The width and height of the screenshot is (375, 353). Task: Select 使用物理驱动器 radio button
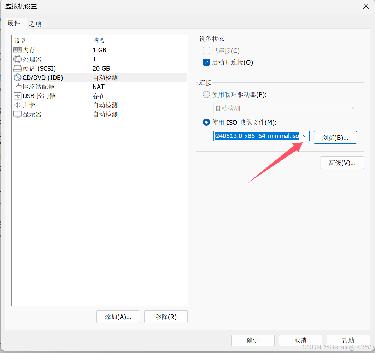coord(206,94)
